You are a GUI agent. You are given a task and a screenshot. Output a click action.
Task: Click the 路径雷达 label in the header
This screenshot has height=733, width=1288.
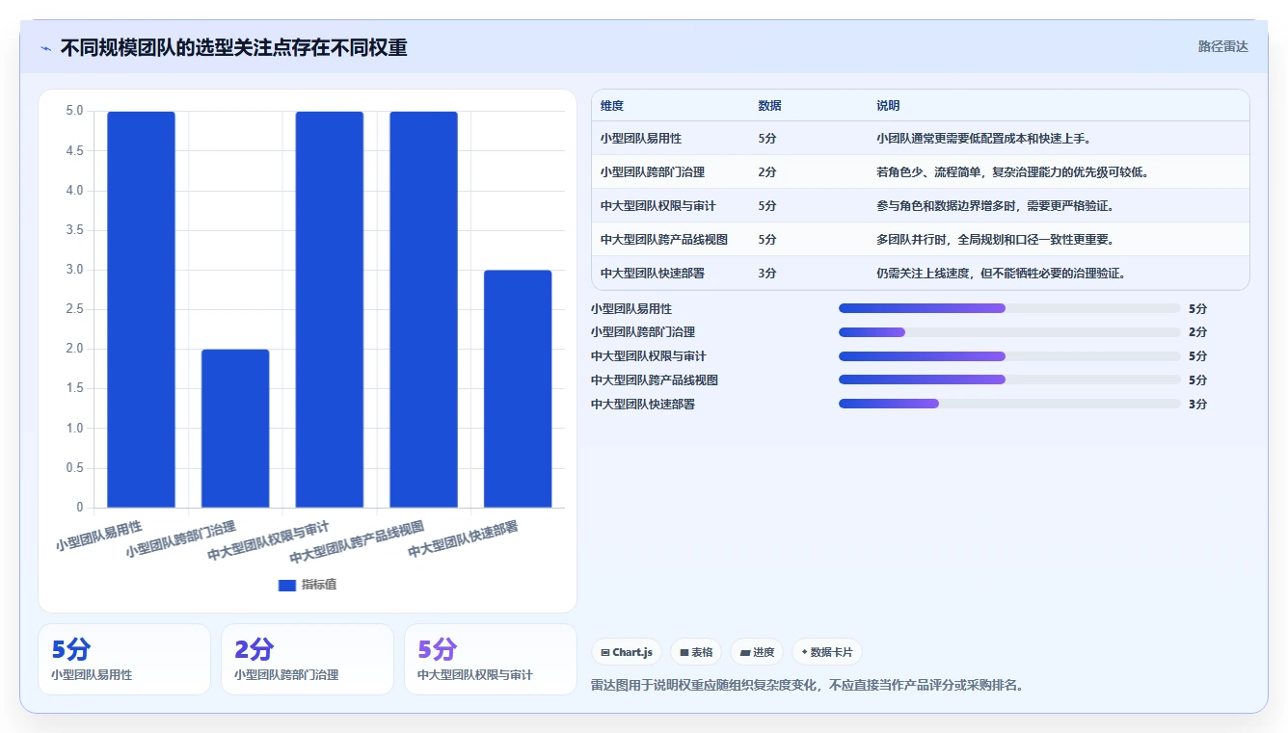[1222, 46]
